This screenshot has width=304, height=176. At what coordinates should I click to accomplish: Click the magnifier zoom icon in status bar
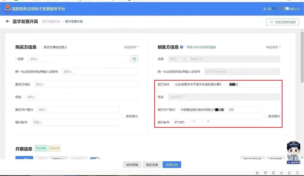(298, 173)
